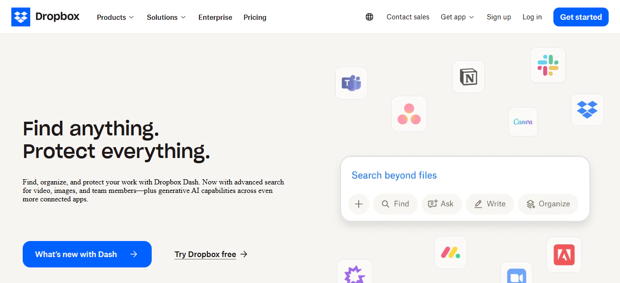Select the Canva app icon
The image size is (620, 283).
pyautogui.click(x=523, y=122)
